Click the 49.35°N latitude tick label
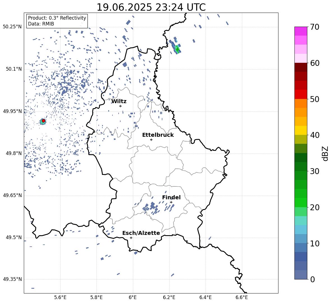Image resolution: width=332 pixels, height=303 pixels. pyautogui.click(x=12, y=279)
